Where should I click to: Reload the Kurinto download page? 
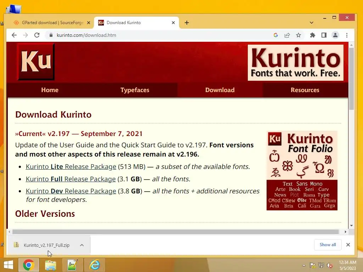(x=37, y=35)
